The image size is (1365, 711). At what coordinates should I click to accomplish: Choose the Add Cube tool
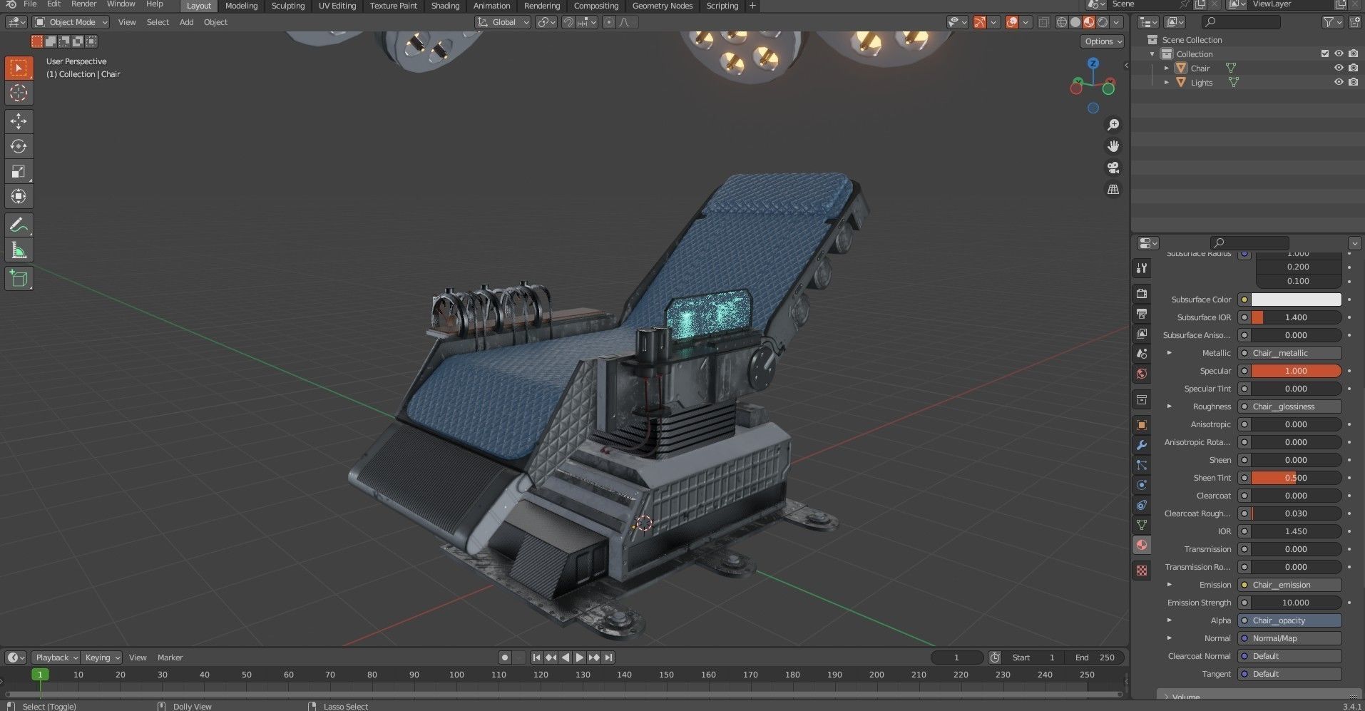tap(19, 278)
